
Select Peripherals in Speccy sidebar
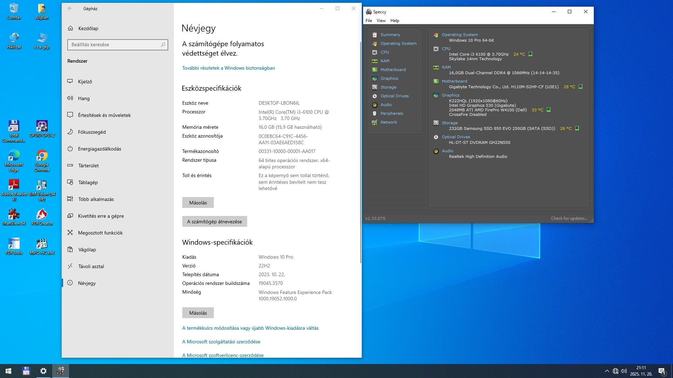pyautogui.click(x=392, y=113)
